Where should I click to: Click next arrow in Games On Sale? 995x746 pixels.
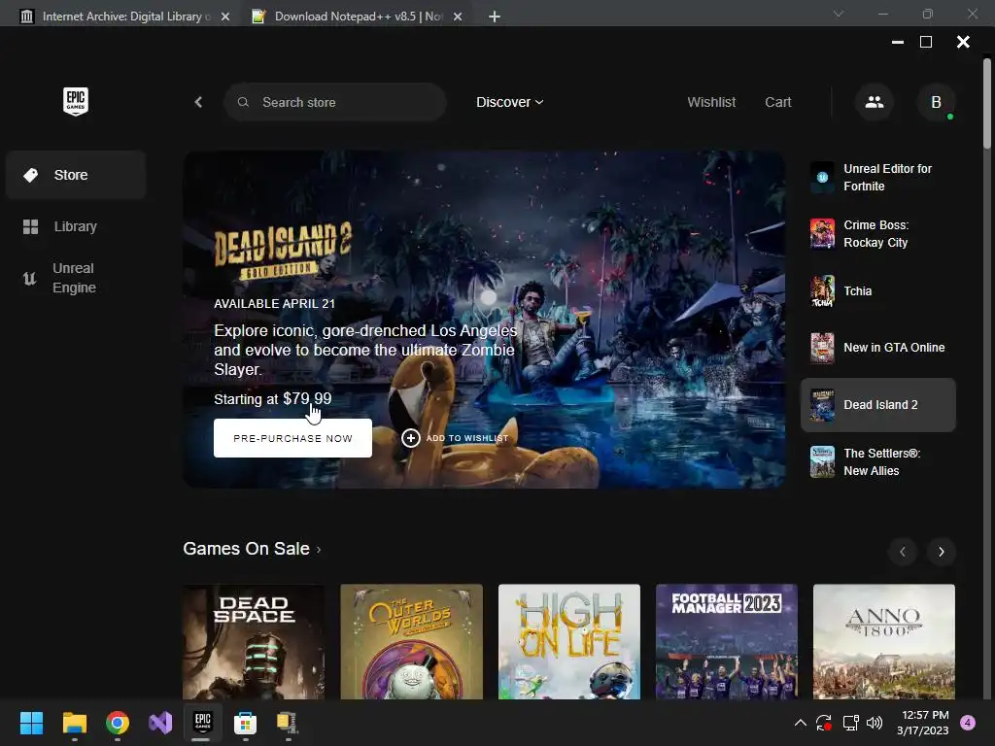[941, 552]
